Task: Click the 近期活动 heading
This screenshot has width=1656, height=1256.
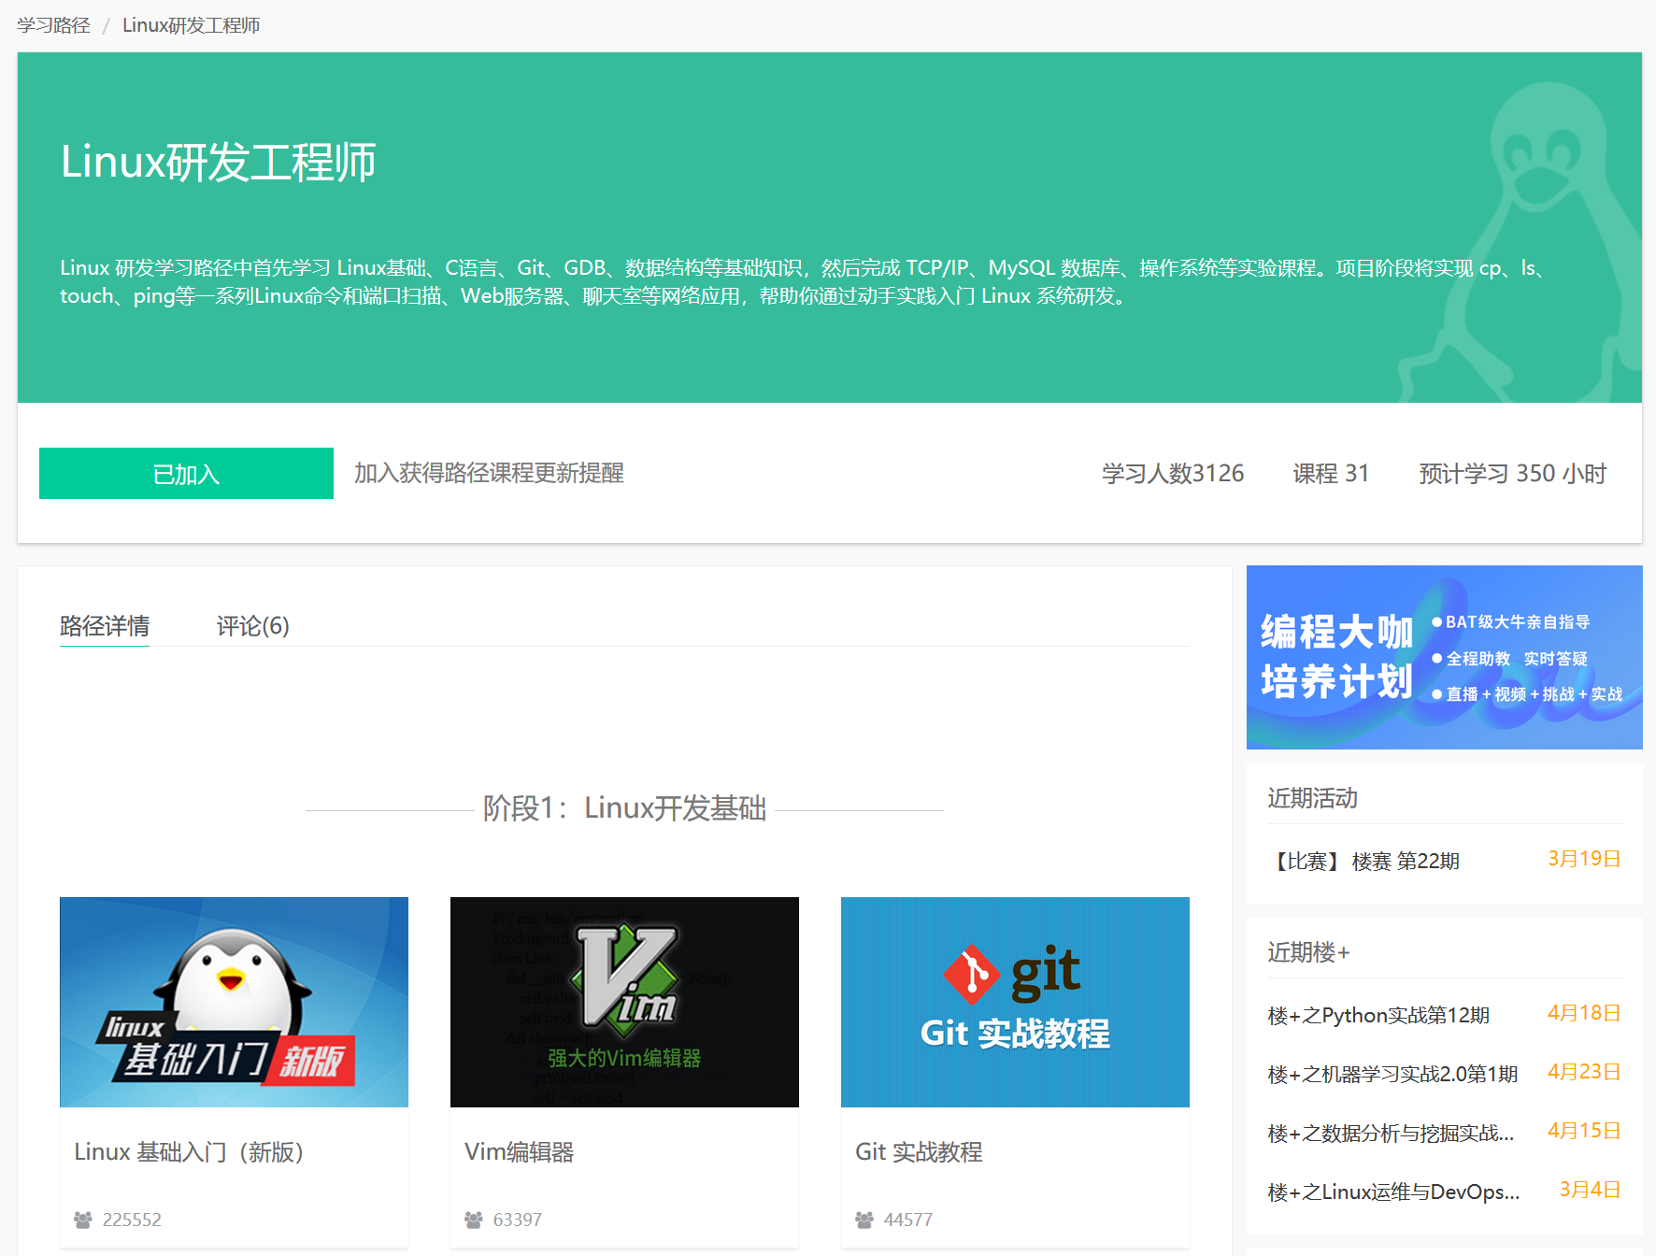Action: 1312,798
